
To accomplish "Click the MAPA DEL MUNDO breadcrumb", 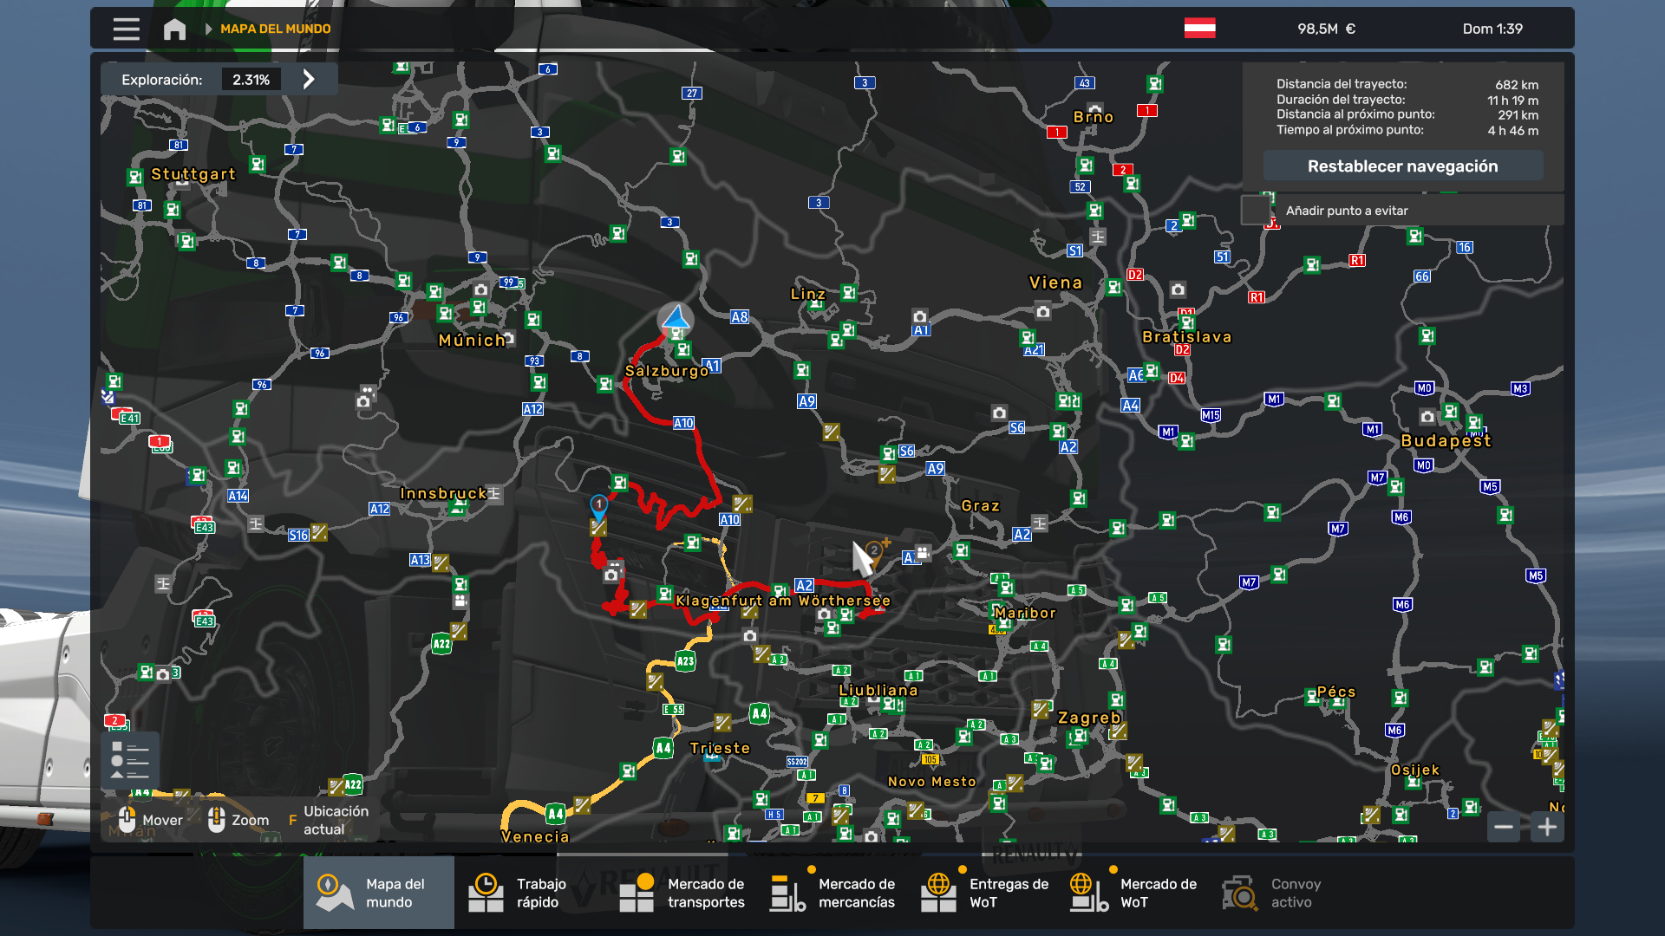I will click(275, 29).
